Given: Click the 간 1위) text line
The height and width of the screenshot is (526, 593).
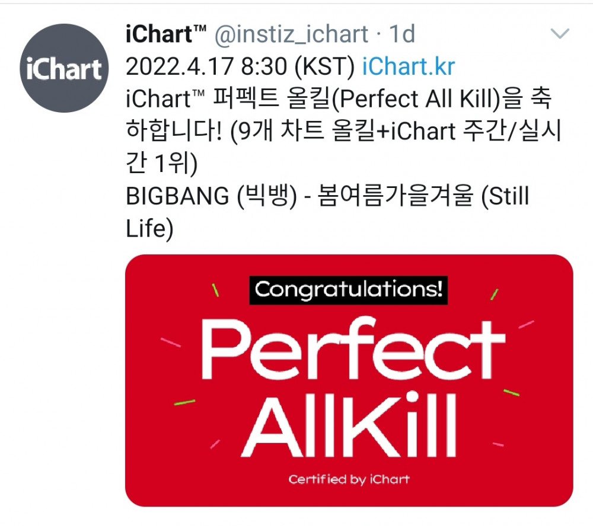Looking at the screenshot, I should (161, 164).
